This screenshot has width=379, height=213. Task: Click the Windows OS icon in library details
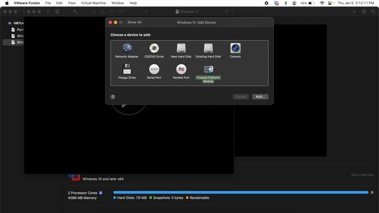coord(74,177)
